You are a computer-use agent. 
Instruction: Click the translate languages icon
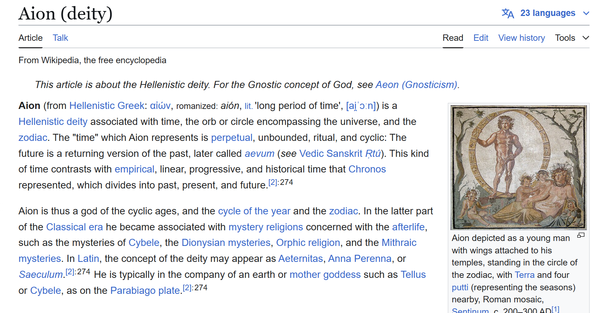tap(508, 13)
